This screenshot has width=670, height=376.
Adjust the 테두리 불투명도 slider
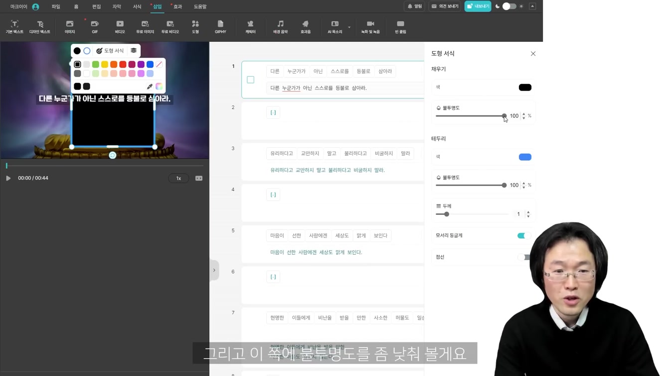(470, 185)
